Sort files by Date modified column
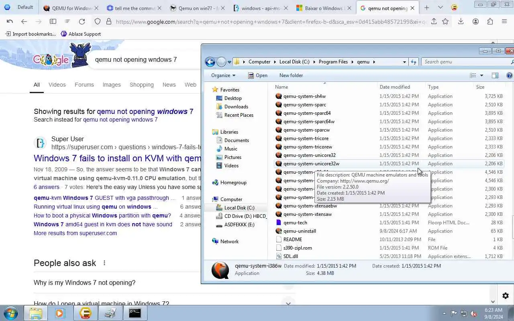The height and width of the screenshot is (321, 514). click(x=402, y=87)
